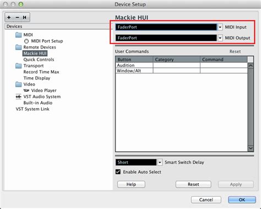Click the Help button
The image size is (261, 209).
[x=131, y=184]
